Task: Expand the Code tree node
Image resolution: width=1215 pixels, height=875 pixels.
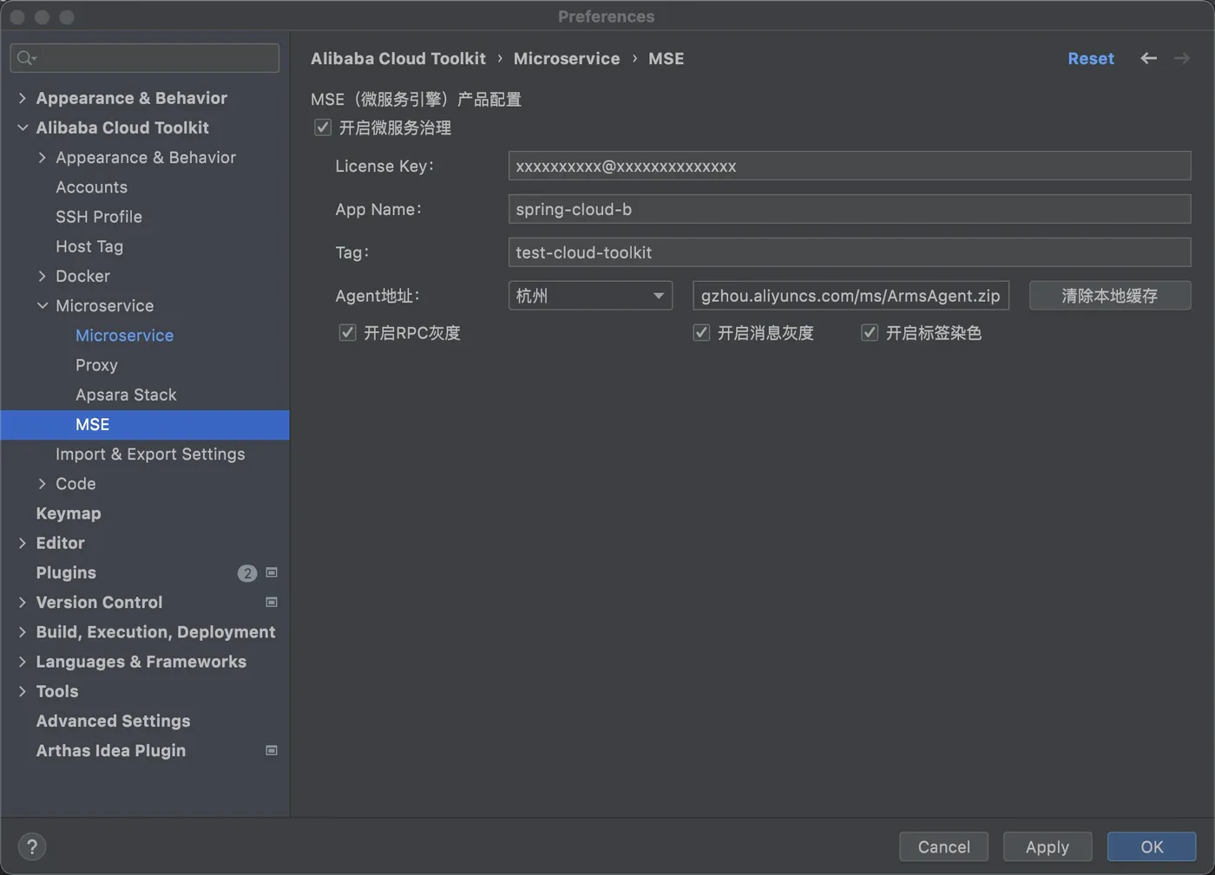Action: click(42, 483)
